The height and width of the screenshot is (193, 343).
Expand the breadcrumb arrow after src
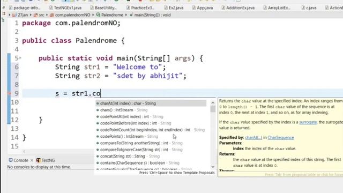tap(47, 15)
